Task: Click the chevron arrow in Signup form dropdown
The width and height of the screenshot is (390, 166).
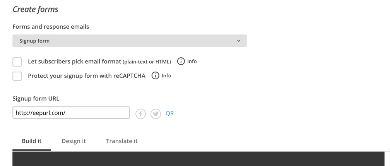Action: click(x=238, y=41)
